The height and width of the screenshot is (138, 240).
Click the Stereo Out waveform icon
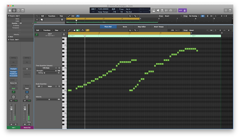pyautogui.click(x=27, y=92)
